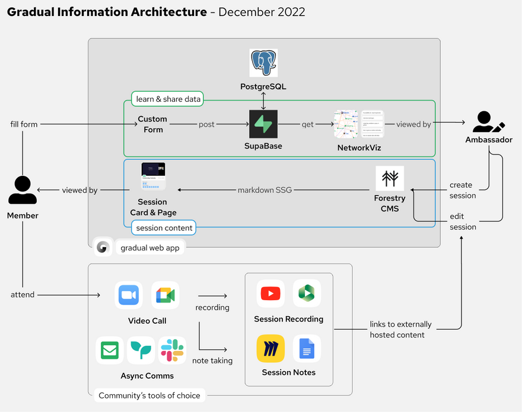Select the green envelope email icon
Viewport: 522px width, 412px height.
(110, 350)
